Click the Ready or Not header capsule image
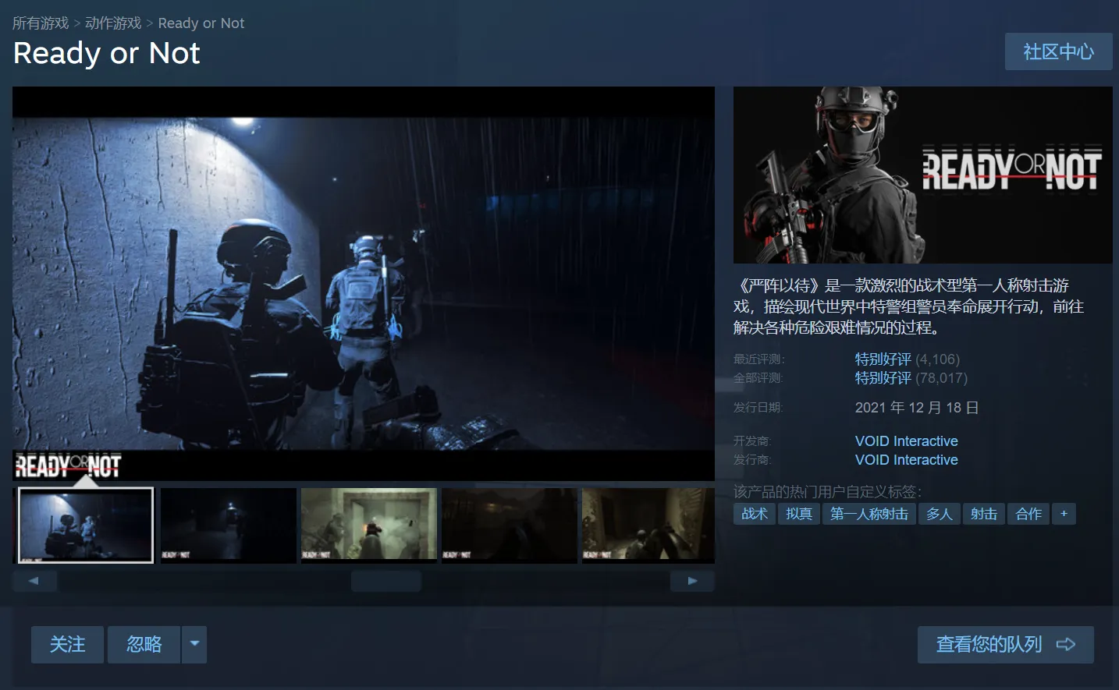The width and height of the screenshot is (1119, 690). (x=922, y=175)
